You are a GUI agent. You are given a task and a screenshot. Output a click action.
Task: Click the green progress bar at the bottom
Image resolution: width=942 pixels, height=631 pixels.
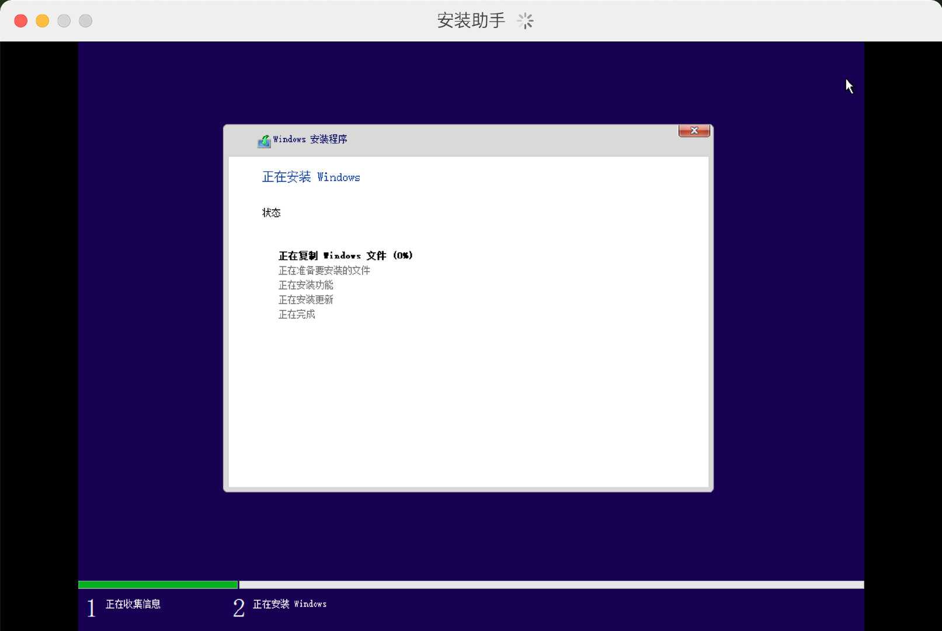coord(158,584)
